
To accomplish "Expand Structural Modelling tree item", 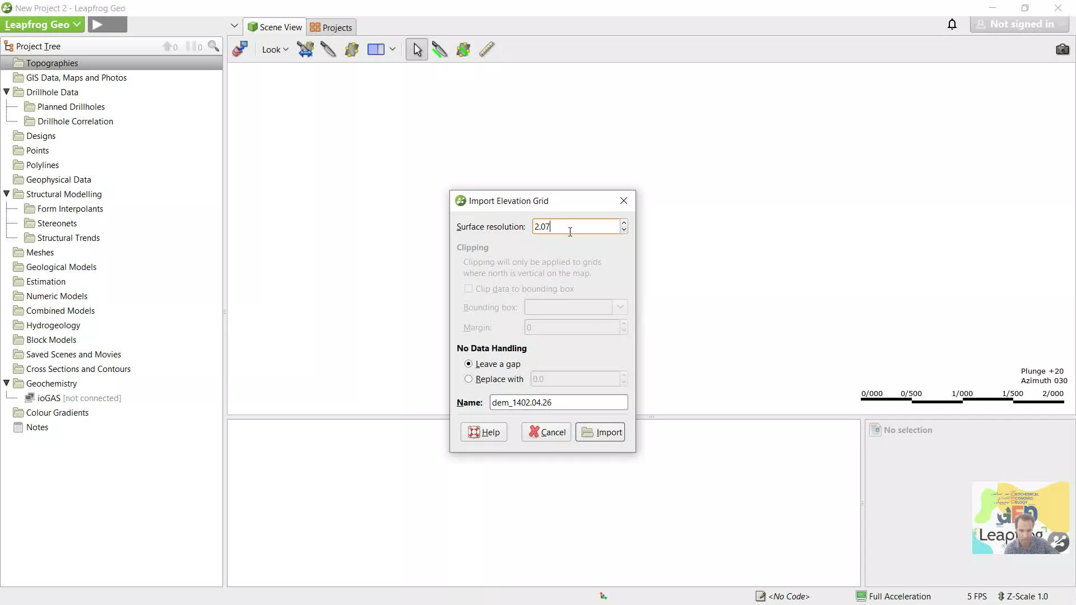I will (x=7, y=193).
